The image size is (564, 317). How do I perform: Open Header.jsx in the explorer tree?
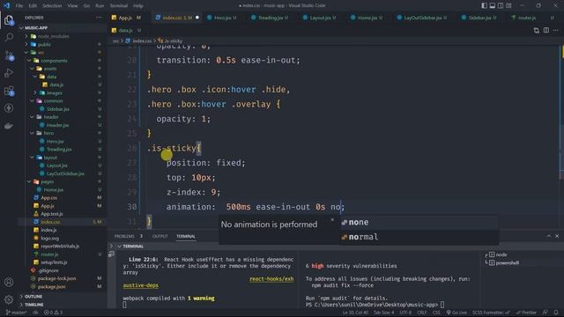57,125
